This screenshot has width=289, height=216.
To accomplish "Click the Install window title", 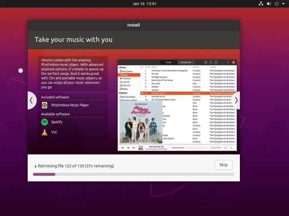I will tap(133, 25).
